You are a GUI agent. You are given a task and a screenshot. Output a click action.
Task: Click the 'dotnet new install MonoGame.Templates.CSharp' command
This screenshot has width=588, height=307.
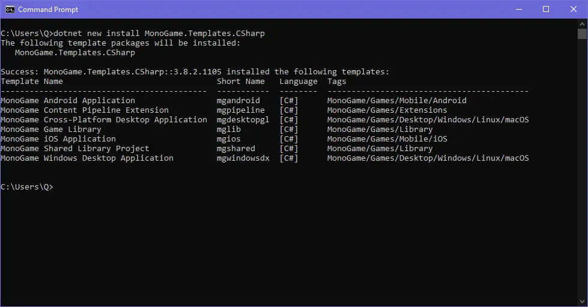[x=159, y=34]
